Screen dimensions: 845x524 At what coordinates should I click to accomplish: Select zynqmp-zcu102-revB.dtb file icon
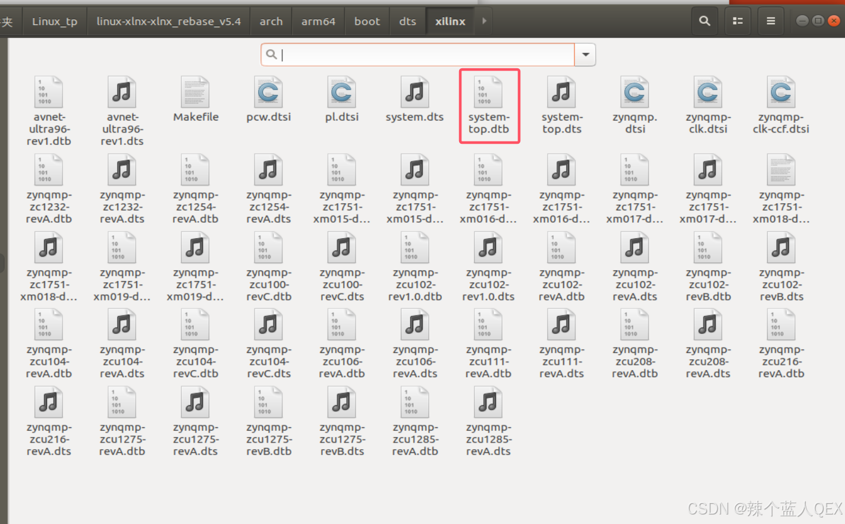pos(708,248)
